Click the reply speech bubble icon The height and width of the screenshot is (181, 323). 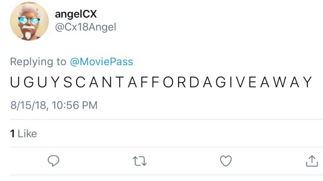pyautogui.click(x=53, y=161)
